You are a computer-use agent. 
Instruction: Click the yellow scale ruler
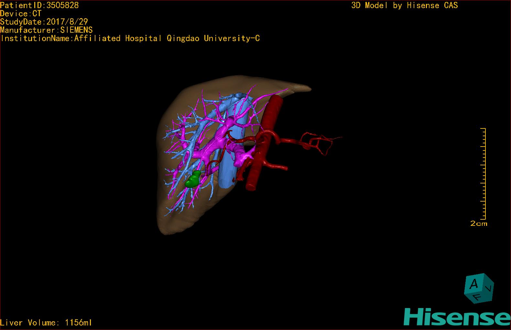483,174
